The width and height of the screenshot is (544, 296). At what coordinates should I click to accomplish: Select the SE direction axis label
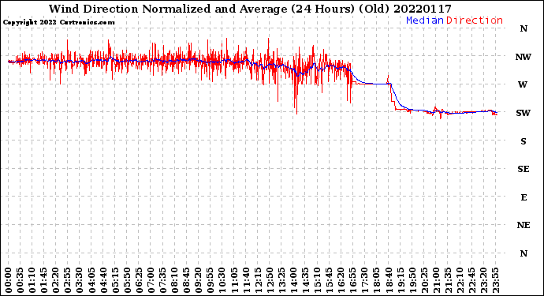524,169
